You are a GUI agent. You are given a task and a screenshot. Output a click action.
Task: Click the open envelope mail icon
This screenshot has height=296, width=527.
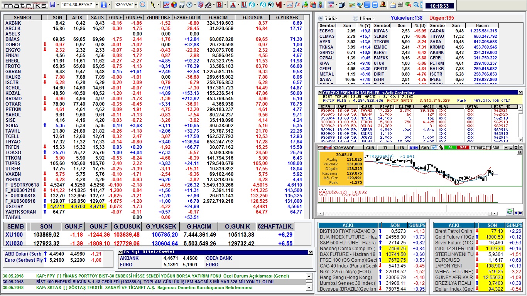392,5
